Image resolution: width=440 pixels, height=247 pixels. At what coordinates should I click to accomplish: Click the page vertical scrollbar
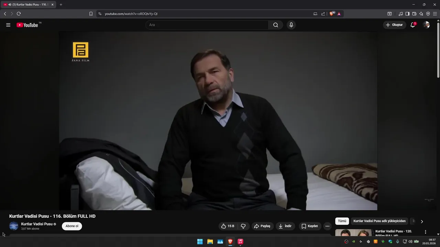click(438, 50)
